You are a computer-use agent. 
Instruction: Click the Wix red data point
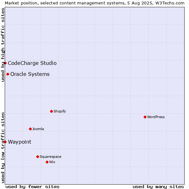47,162
